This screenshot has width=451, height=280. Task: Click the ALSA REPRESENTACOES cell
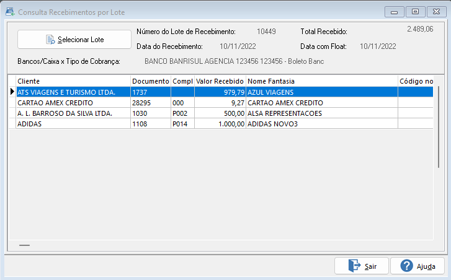pyautogui.click(x=322, y=113)
